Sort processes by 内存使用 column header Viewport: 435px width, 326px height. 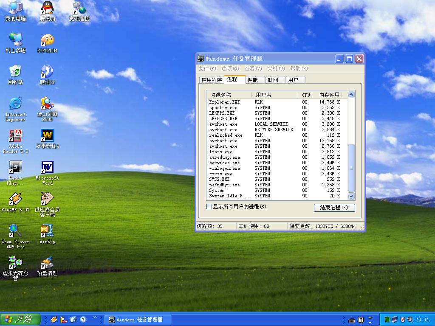pyautogui.click(x=329, y=95)
